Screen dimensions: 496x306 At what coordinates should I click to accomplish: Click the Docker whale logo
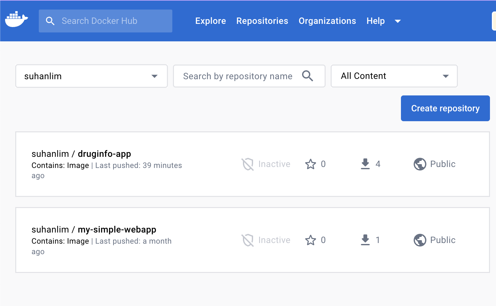(x=17, y=19)
